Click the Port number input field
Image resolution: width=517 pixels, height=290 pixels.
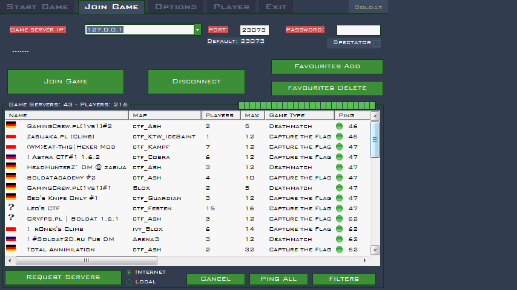point(254,30)
